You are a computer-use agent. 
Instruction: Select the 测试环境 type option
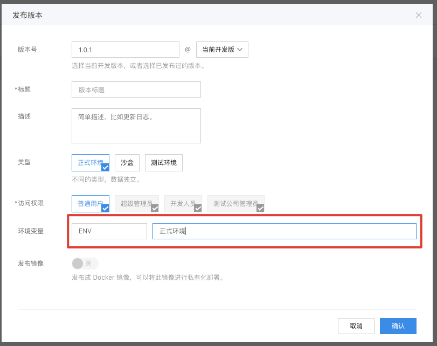(163, 162)
